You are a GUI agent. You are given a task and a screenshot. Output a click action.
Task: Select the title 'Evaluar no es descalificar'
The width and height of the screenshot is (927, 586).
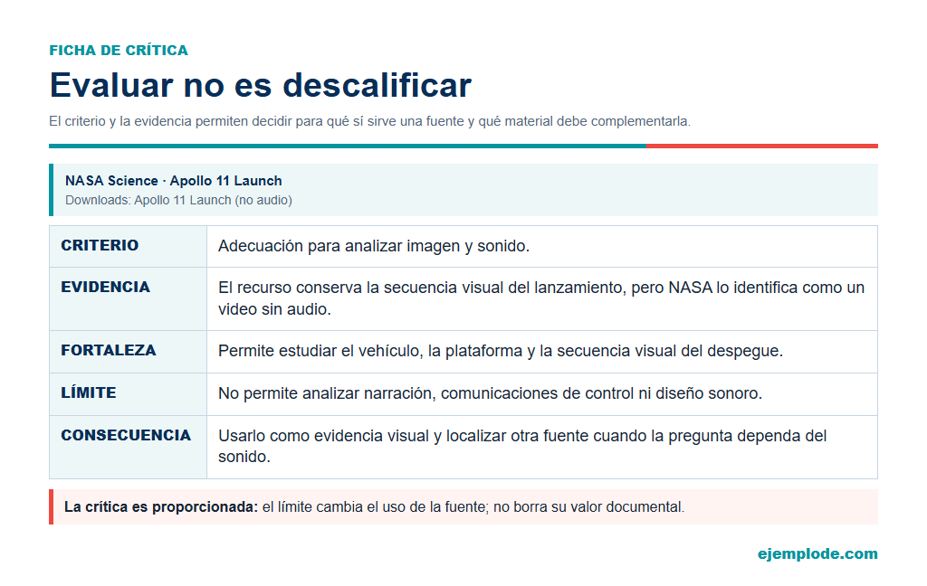click(x=260, y=85)
